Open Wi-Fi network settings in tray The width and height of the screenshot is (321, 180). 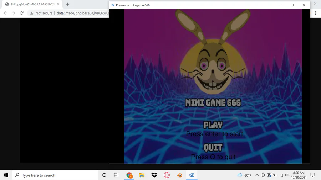[x=281, y=175]
